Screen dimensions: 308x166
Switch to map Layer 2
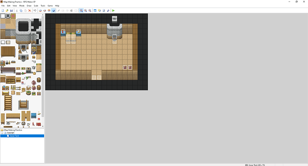[45, 11]
